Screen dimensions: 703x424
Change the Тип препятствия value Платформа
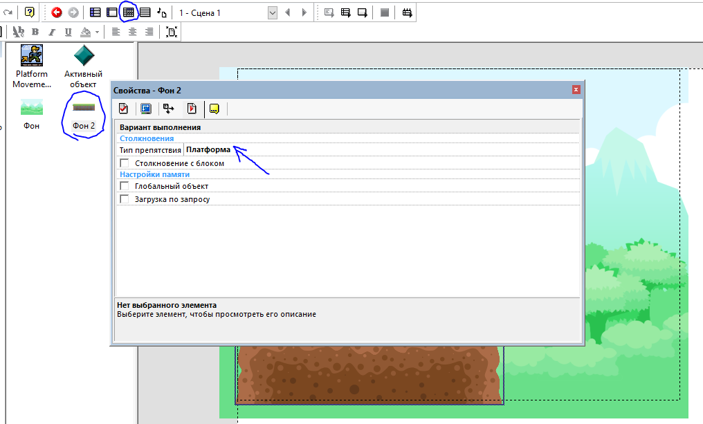click(x=208, y=150)
